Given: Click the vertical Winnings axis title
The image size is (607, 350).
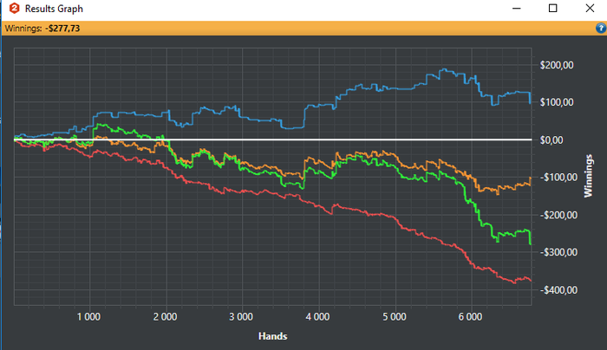Looking at the screenshot, I should [x=589, y=176].
